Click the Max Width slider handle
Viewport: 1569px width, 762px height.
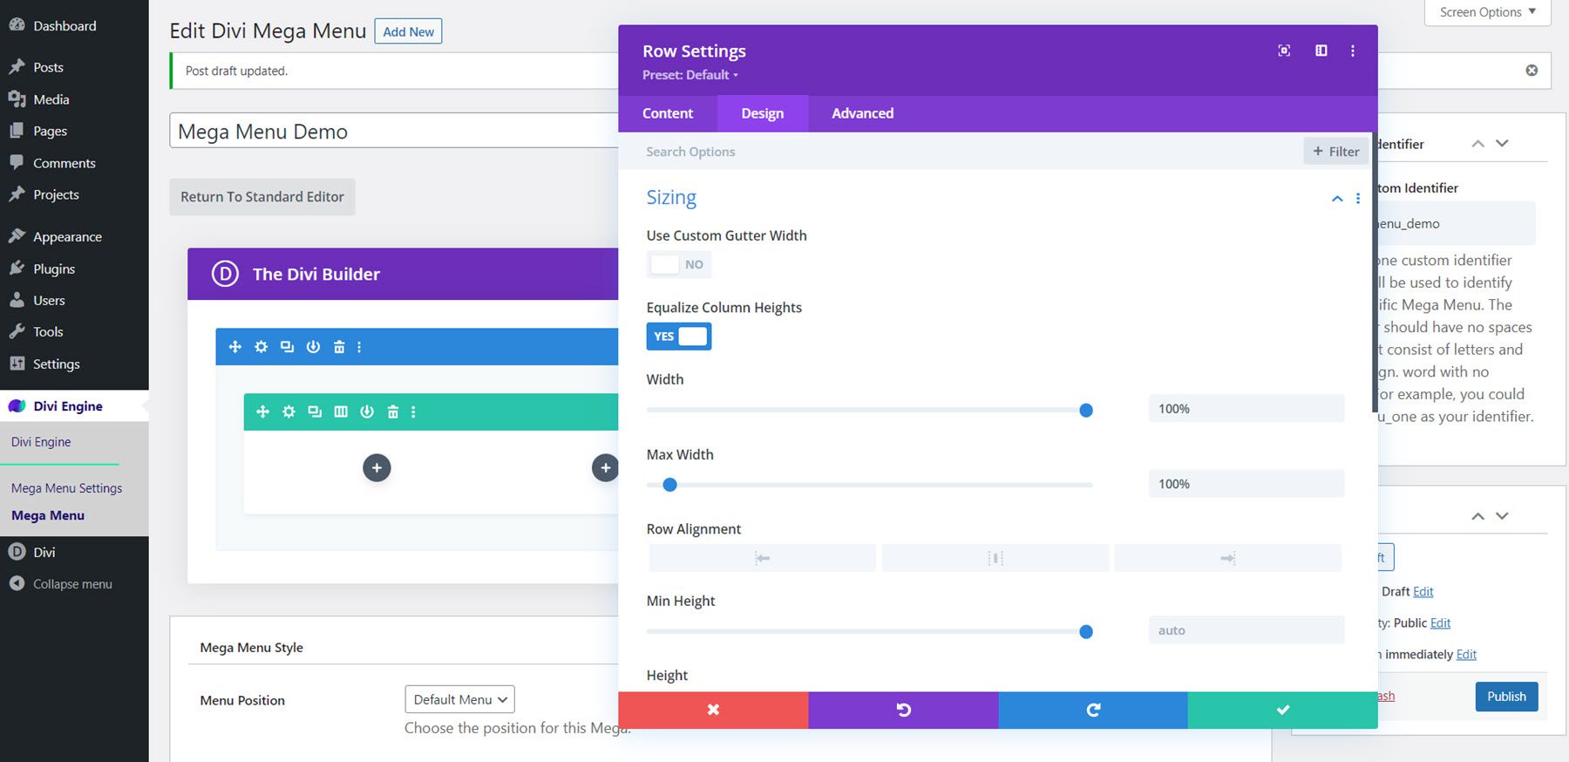tap(669, 485)
